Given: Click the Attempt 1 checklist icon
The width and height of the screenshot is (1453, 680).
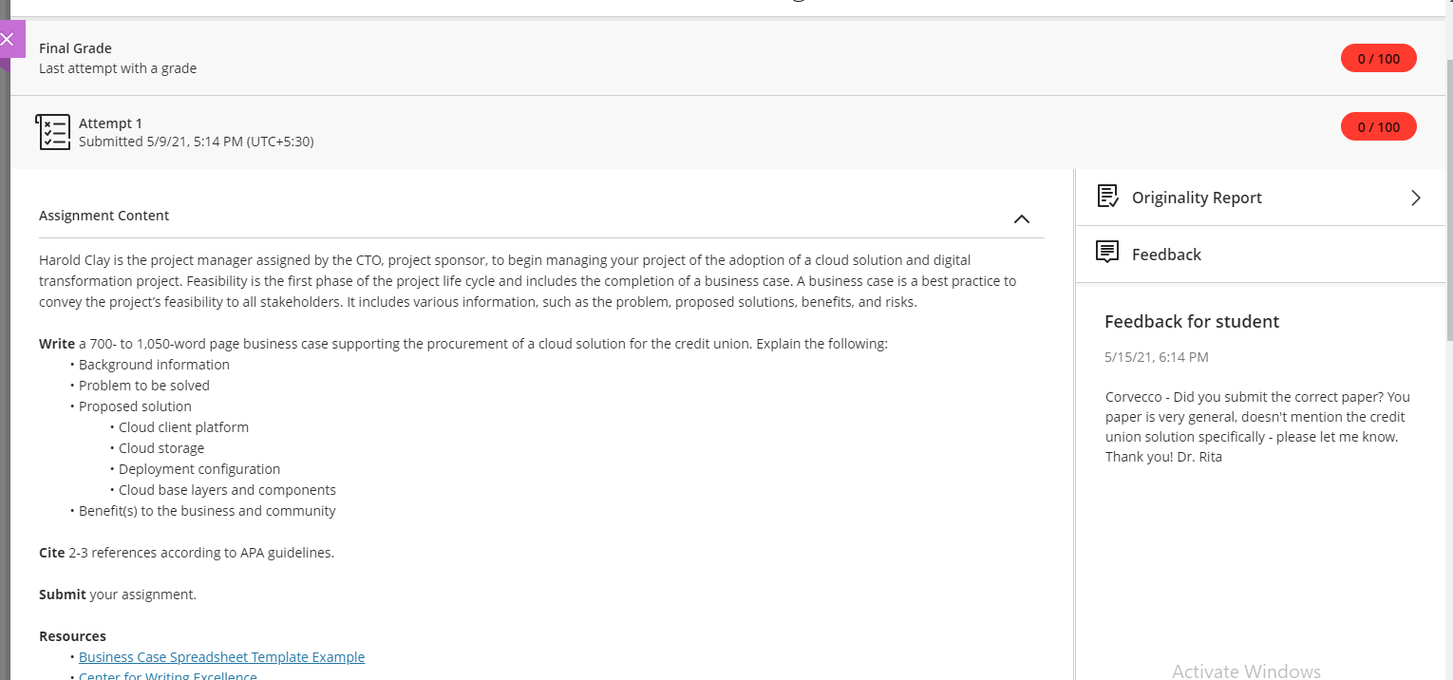Looking at the screenshot, I should [x=53, y=132].
